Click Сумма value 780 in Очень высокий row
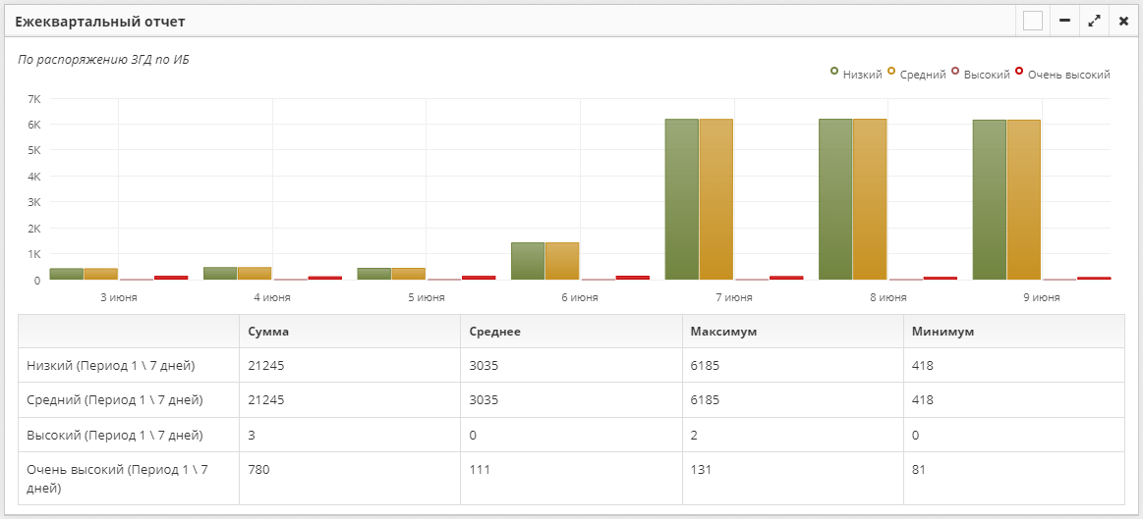Viewport: 1143px width, 519px height. [258, 470]
